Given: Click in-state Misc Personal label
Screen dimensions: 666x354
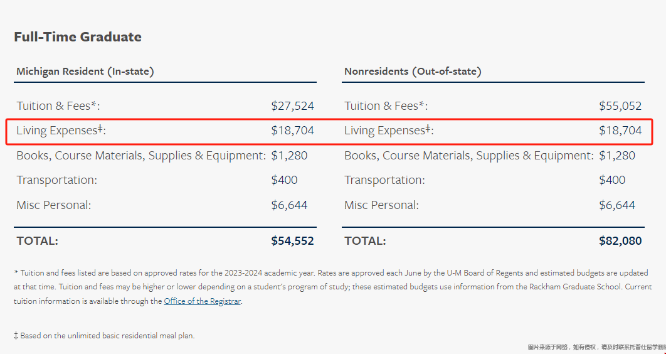Looking at the screenshot, I should coord(54,205).
